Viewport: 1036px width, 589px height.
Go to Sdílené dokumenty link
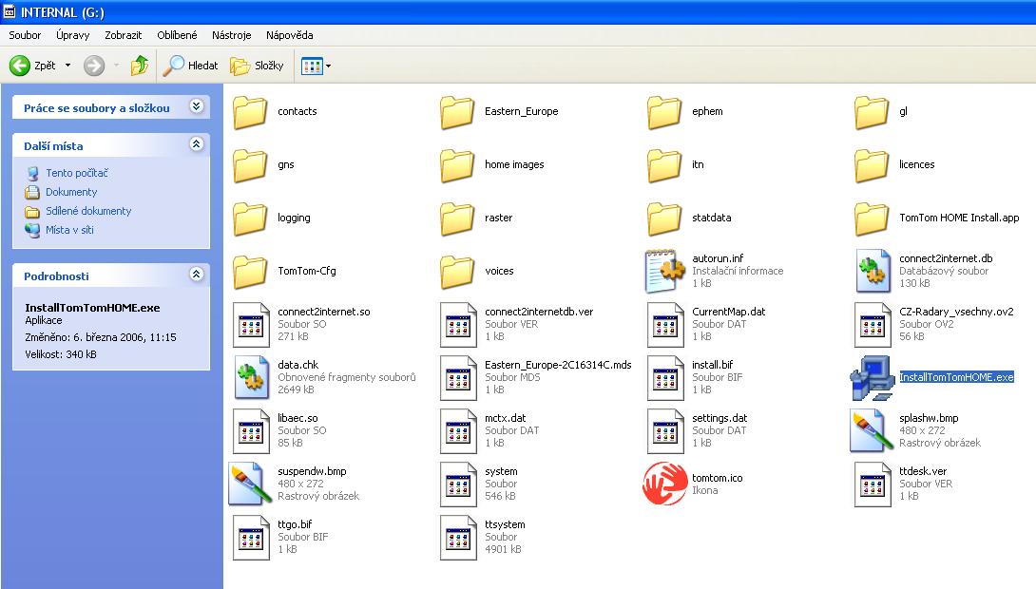pos(87,211)
